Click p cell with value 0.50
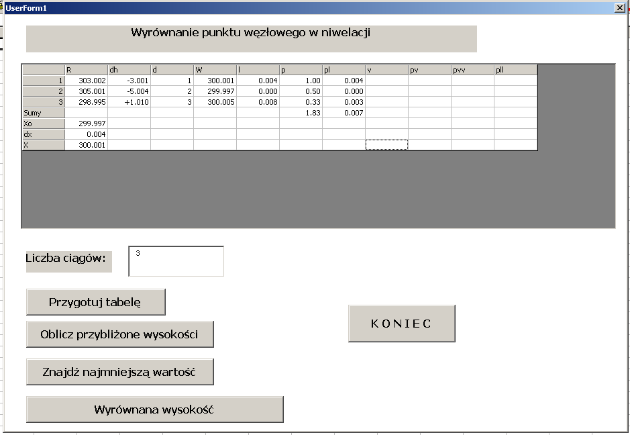The image size is (630, 435). [x=301, y=91]
